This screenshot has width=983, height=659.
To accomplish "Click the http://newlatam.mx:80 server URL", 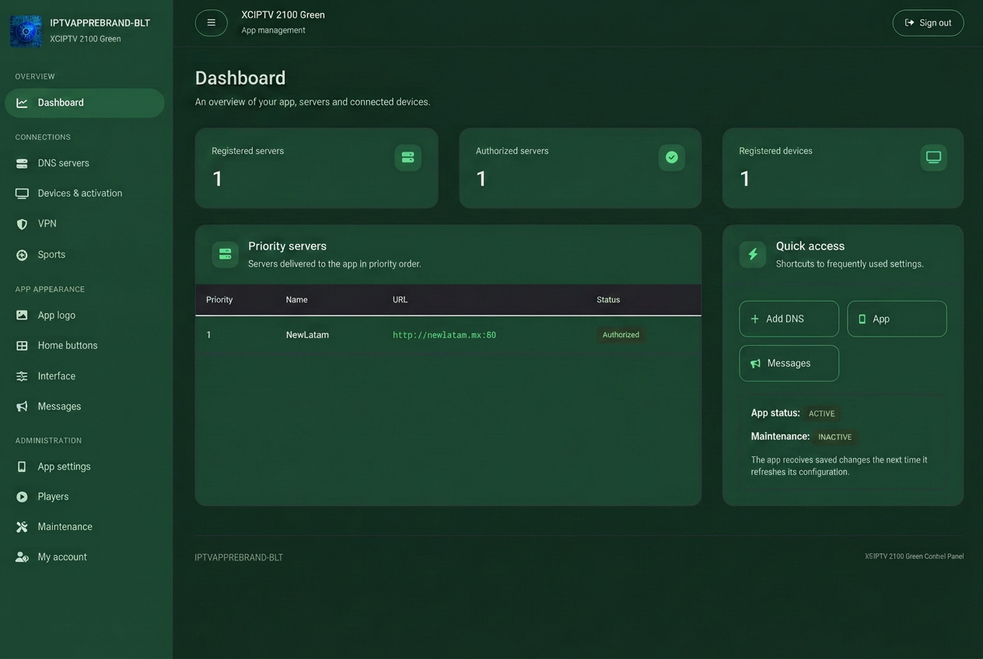I will coord(444,335).
